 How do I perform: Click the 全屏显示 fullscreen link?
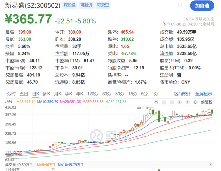point(203,94)
